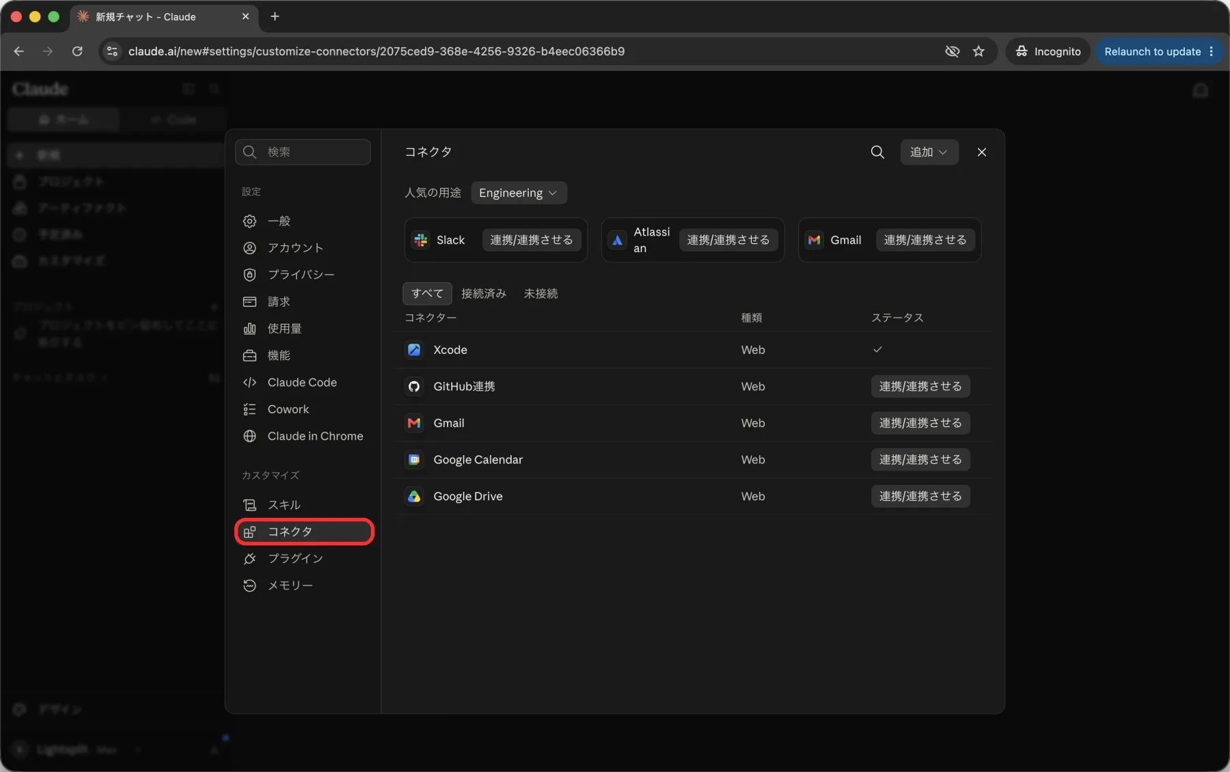This screenshot has width=1230, height=772.
Task: Click the Google Drive connector icon
Action: pos(414,497)
